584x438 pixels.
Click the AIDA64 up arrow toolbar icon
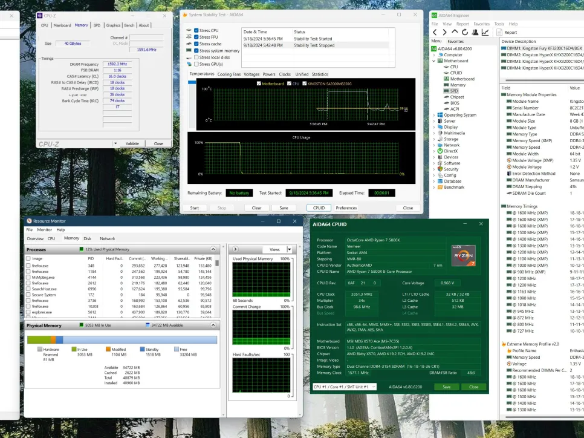point(455,32)
